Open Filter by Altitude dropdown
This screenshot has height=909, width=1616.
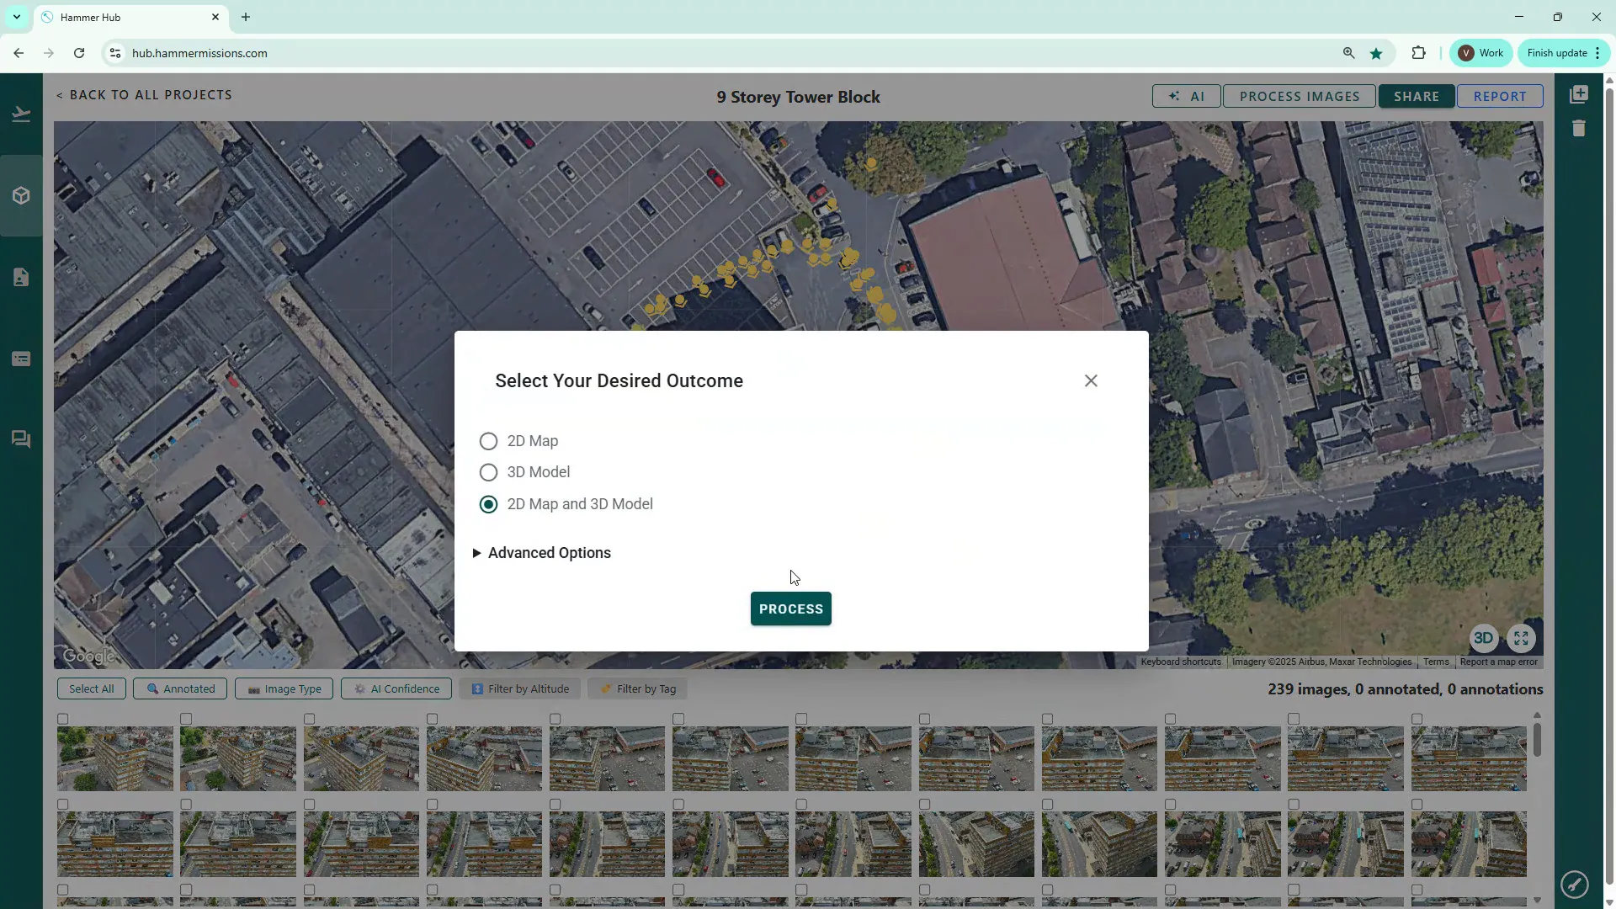tap(519, 688)
